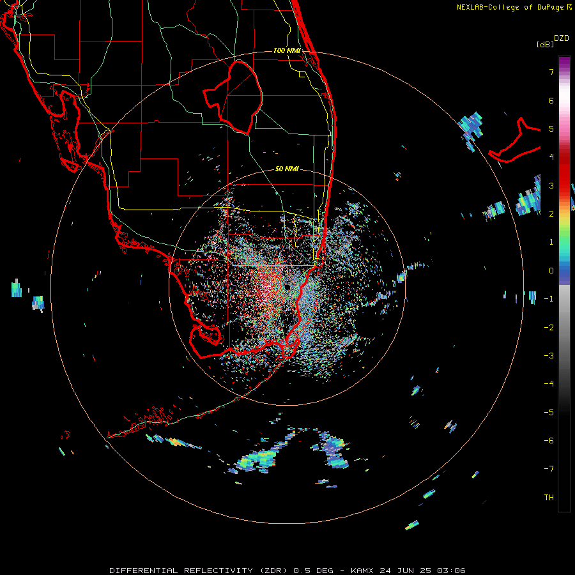Click the 24 JUN 25 date
Image resolution: width=575 pixels, height=575 pixels.
(406, 571)
